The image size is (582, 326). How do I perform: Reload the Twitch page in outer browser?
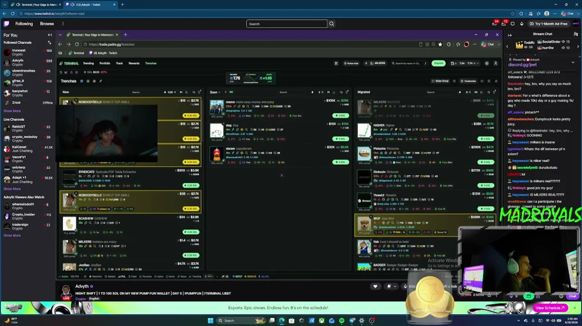(x=13, y=14)
